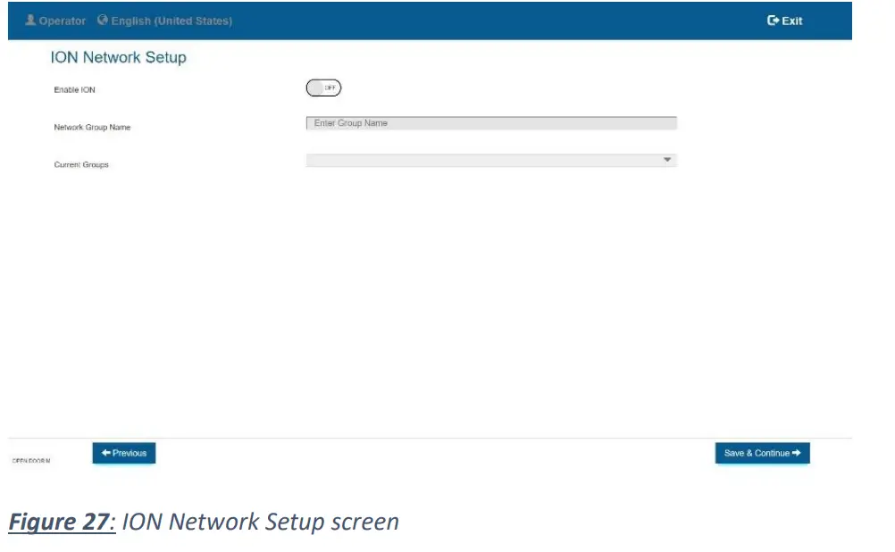This screenshot has width=895, height=552.
Task: Select the Operator menu item
Action: (x=63, y=21)
